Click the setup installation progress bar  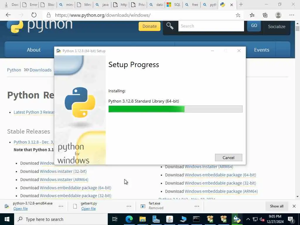click(175, 109)
